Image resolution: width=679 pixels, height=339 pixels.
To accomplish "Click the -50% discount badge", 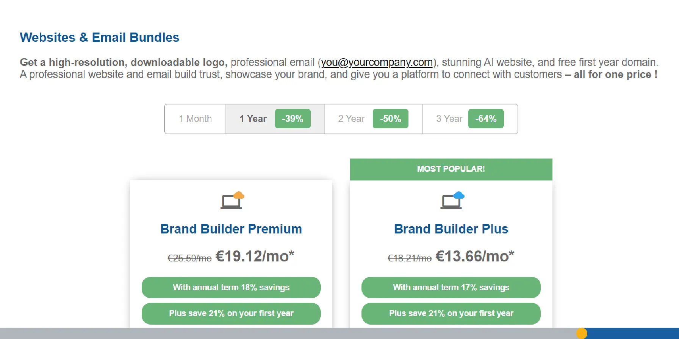I will click(x=390, y=119).
